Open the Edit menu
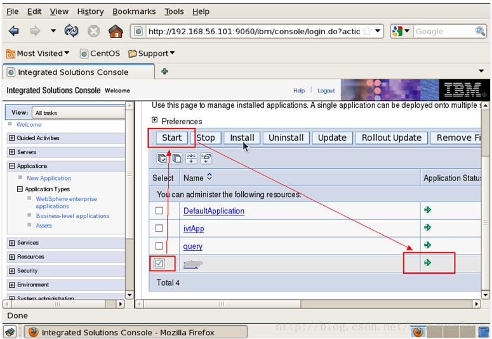 coord(34,11)
